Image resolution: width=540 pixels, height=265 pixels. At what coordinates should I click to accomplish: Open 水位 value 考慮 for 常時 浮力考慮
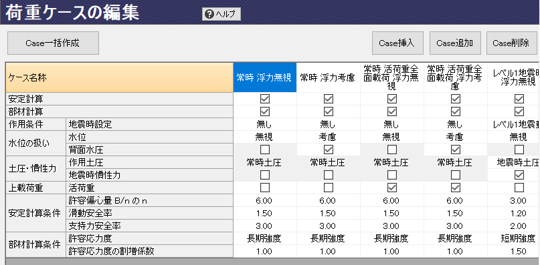click(x=328, y=137)
